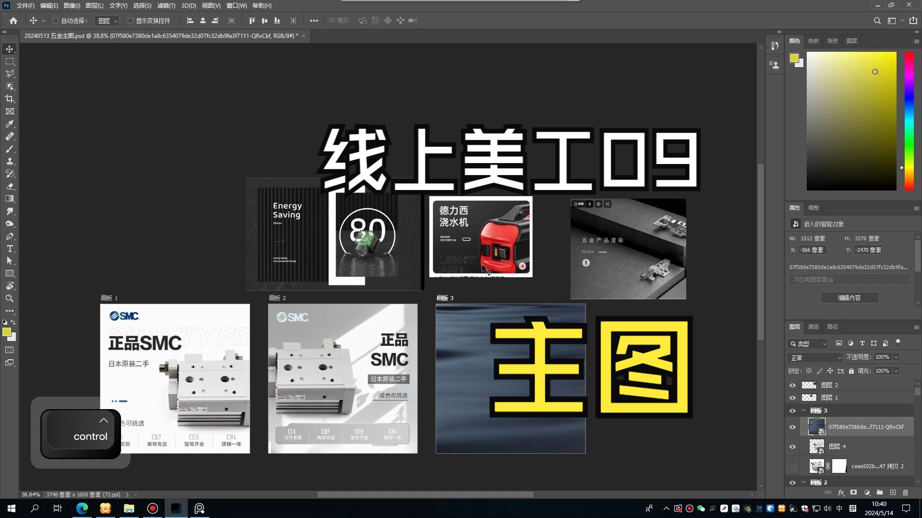Open the layer filter 类型 dropdown
This screenshot has width=922, height=518.
tap(808, 343)
